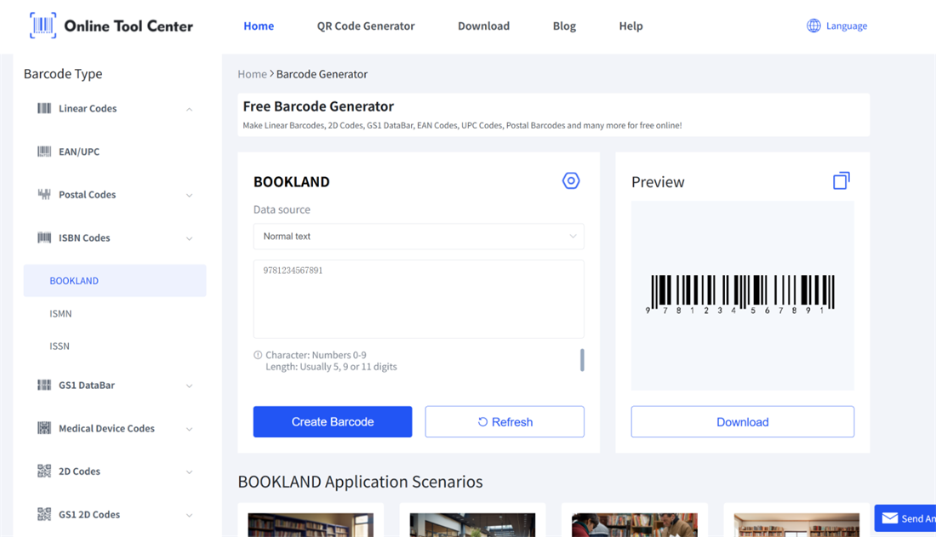Click the 2D Codes QR icon

pos(44,471)
